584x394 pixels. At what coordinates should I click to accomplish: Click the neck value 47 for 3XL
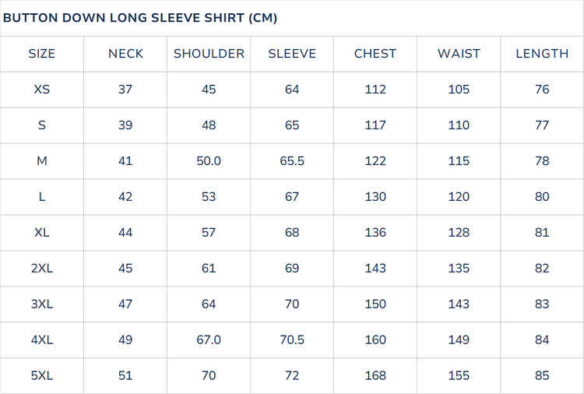click(125, 304)
